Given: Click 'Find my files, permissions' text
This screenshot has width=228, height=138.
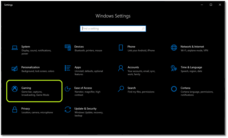Looking at the screenshot, I should [141, 92].
